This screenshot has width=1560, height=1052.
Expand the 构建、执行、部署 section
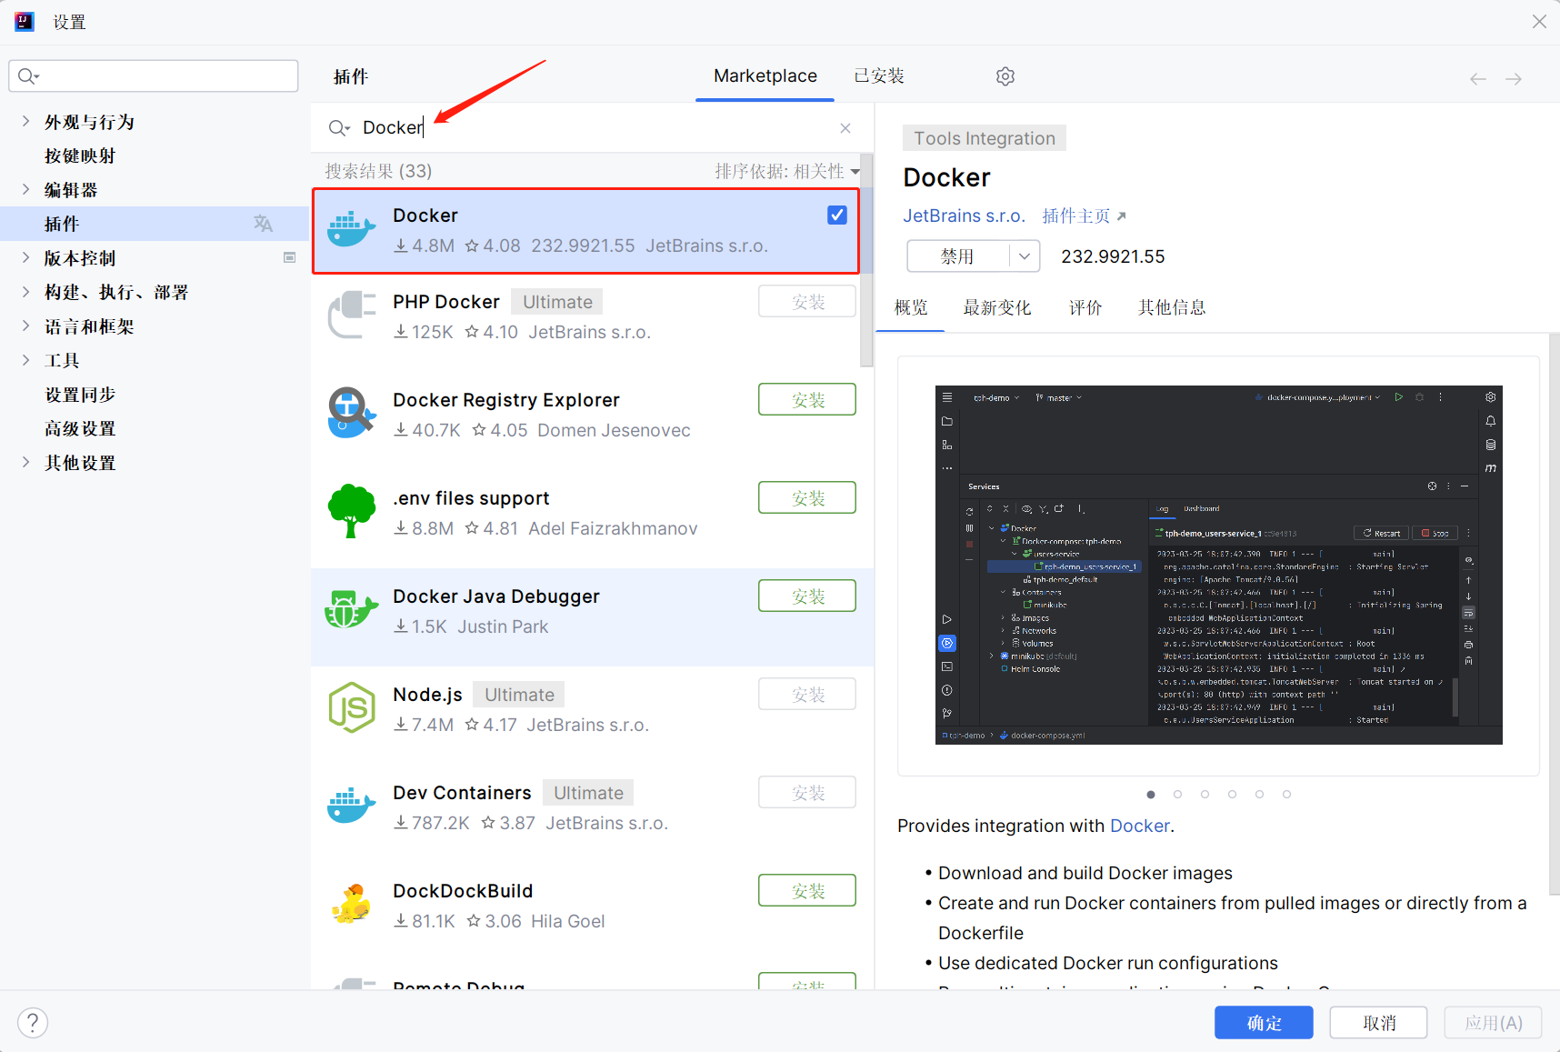click(25, 291)
